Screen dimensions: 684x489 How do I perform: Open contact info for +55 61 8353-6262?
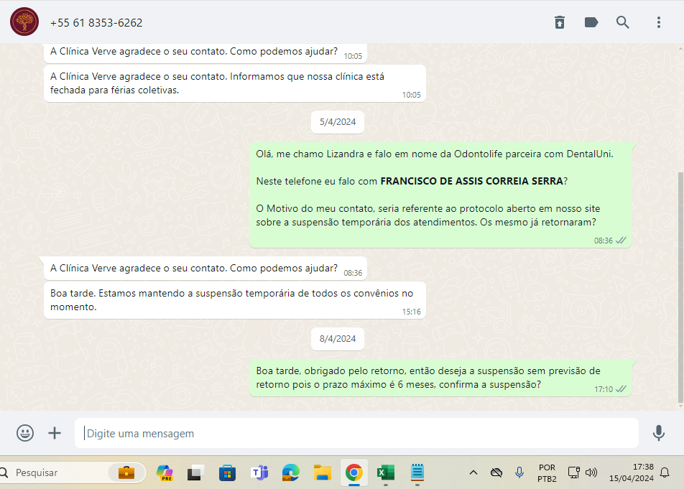[96, 23]
